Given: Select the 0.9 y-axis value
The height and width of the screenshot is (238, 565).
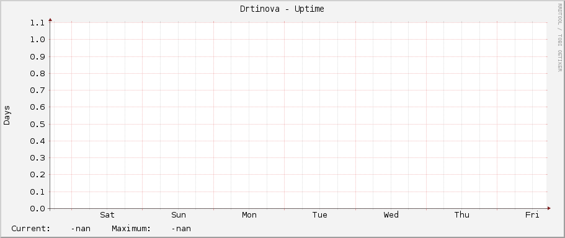Looking at the screenshot, I should point(37,56).
